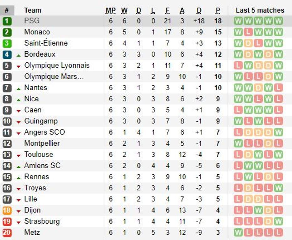
Task: Open the Olympique Mars... team link
Action: [54, 77]
